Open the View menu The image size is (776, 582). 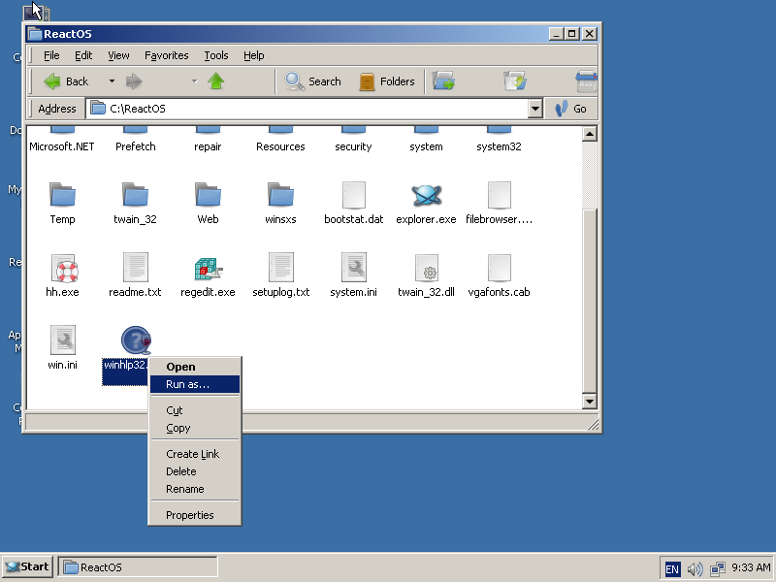(118, 55)
